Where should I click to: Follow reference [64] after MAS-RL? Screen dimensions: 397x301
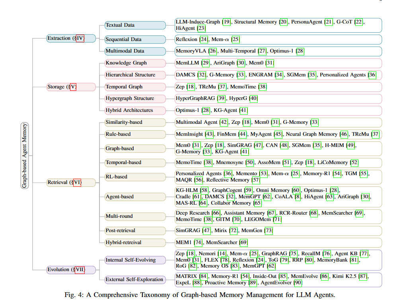pos(203,203)
